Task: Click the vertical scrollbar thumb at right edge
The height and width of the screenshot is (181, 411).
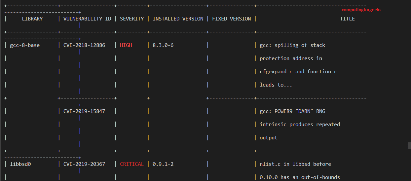Action: pyautogui.click(x=409, y=146)
